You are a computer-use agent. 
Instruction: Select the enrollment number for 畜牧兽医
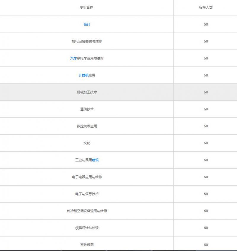[x=205, y=244]
